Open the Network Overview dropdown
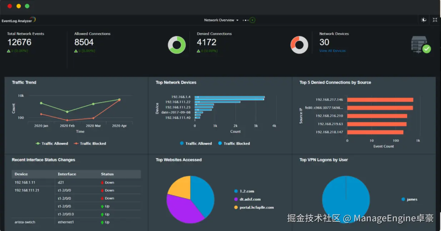The image size is (441, 231). pos(221,20)
